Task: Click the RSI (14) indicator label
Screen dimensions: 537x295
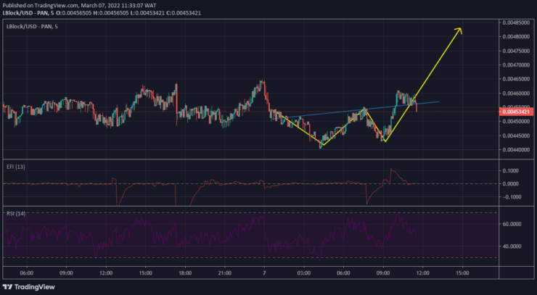Action: [x=16, y=214]
